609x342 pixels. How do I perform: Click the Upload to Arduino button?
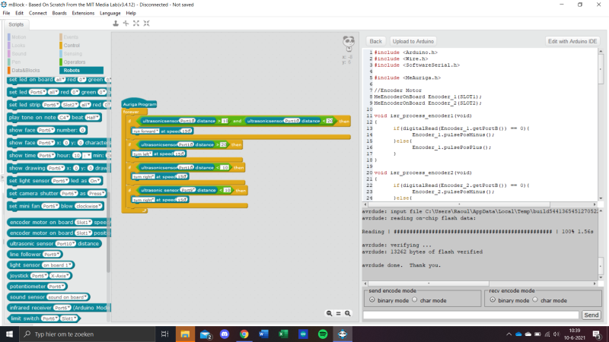413,41
